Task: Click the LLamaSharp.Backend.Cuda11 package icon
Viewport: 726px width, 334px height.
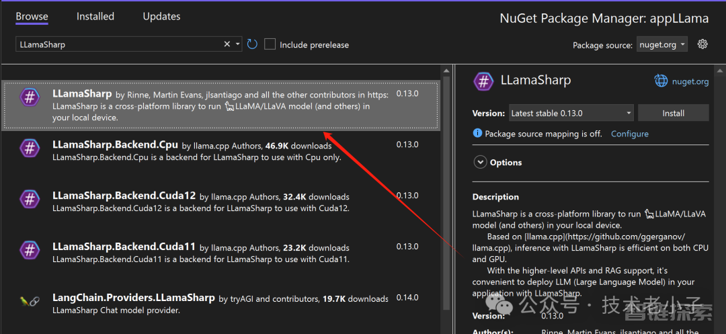Action: coord(30,250)
